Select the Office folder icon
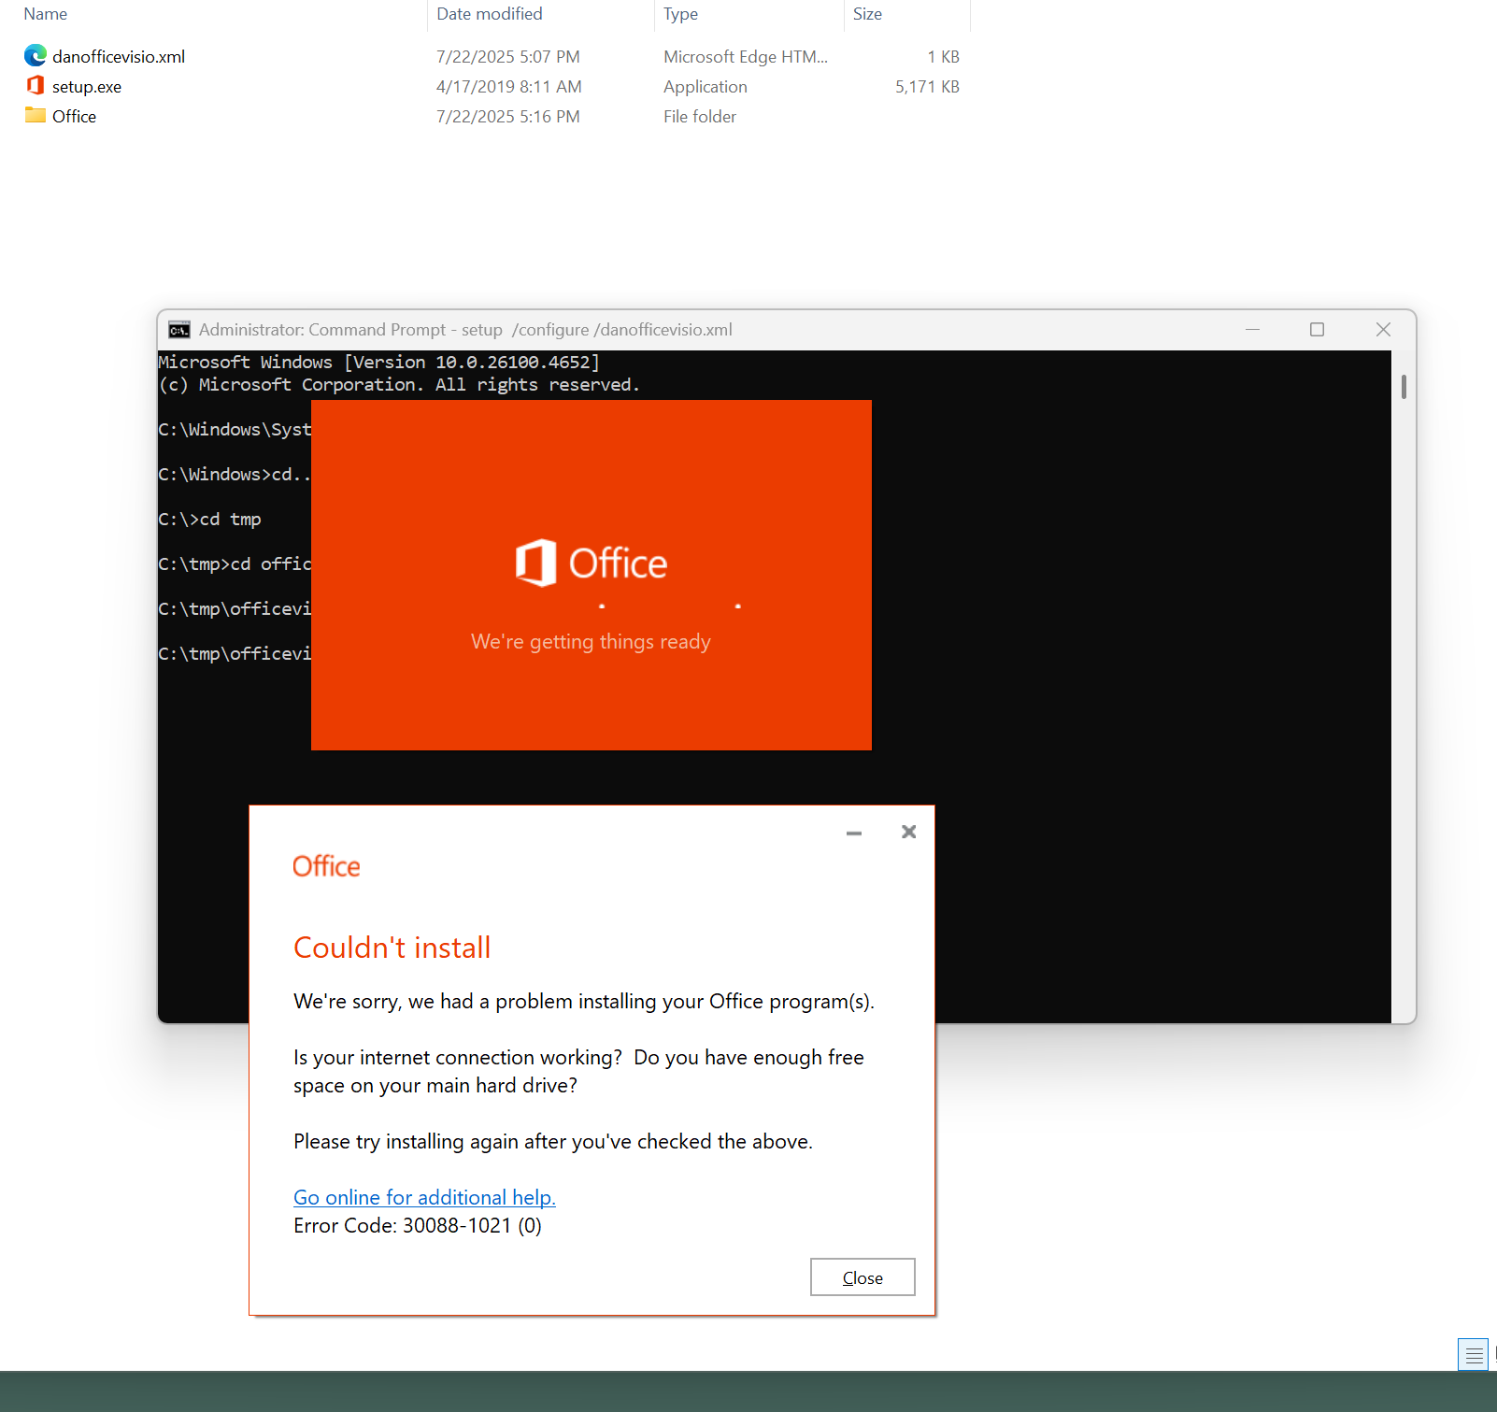This screenshot has height=1412, width=1497. click(x=36, y=115)
